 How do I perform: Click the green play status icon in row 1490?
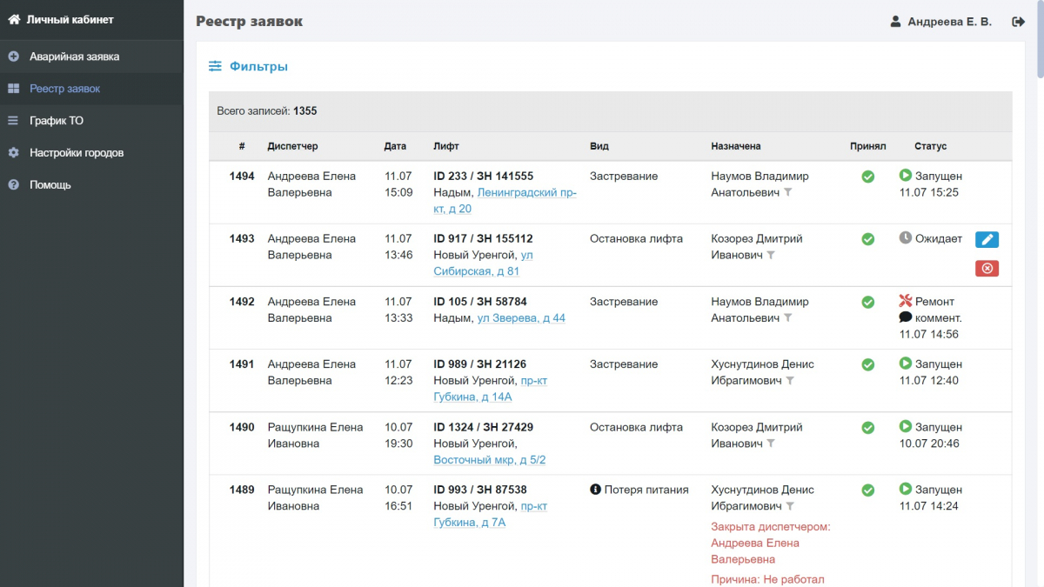[906, 426]
